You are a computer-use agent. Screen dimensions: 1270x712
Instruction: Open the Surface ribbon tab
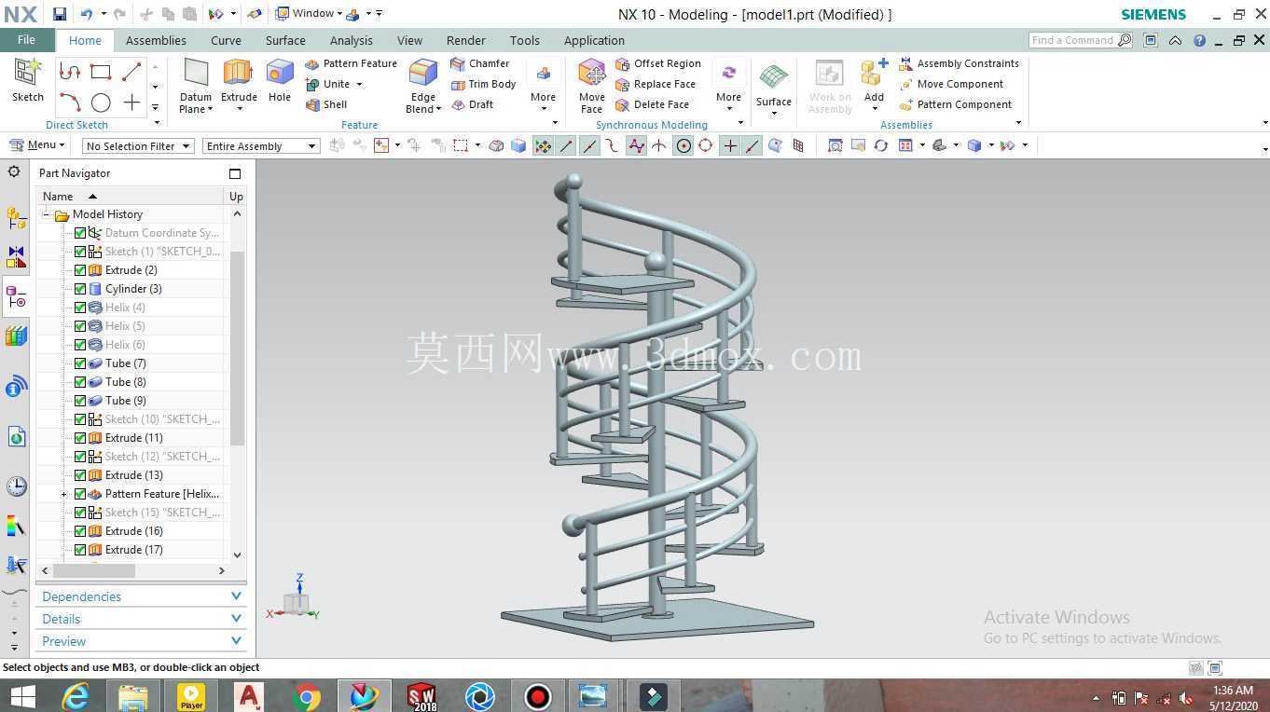tap(285, 40)
